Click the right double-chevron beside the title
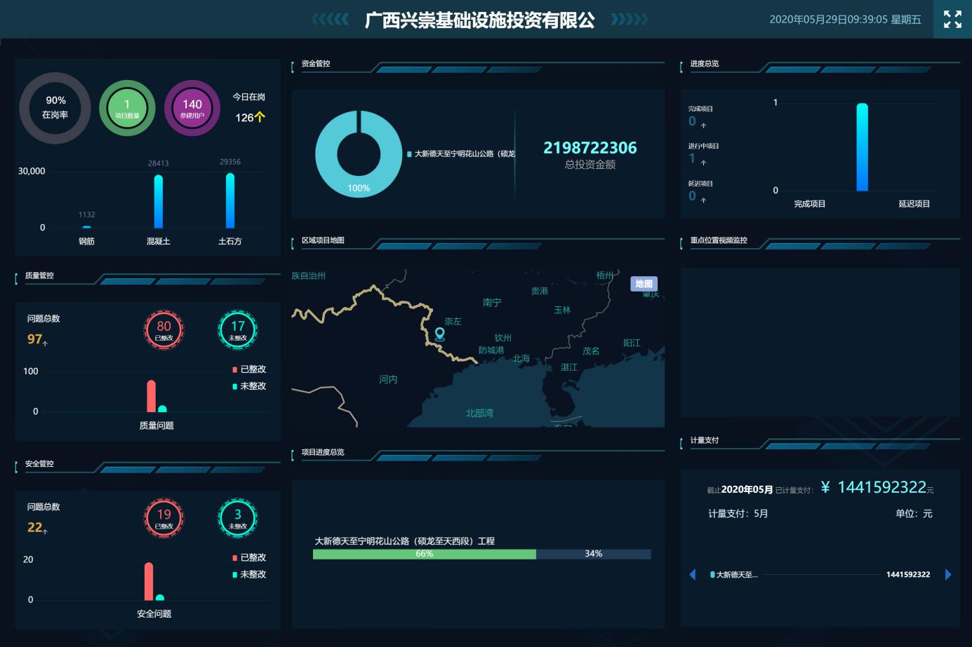This screenshot has height=647, width=972. coord(630,19)
